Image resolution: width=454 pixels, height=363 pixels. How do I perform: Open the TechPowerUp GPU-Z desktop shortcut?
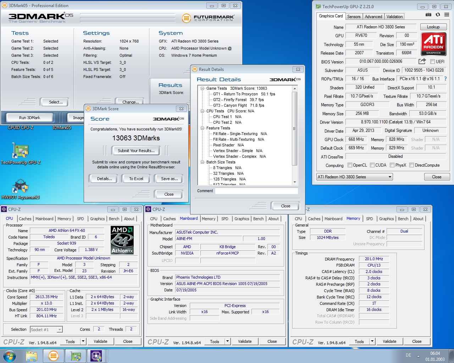coord(21,154)
